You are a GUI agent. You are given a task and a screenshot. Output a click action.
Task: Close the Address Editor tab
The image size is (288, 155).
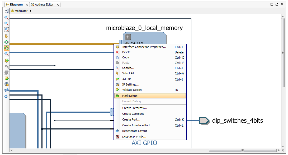[x=58, y=4]
